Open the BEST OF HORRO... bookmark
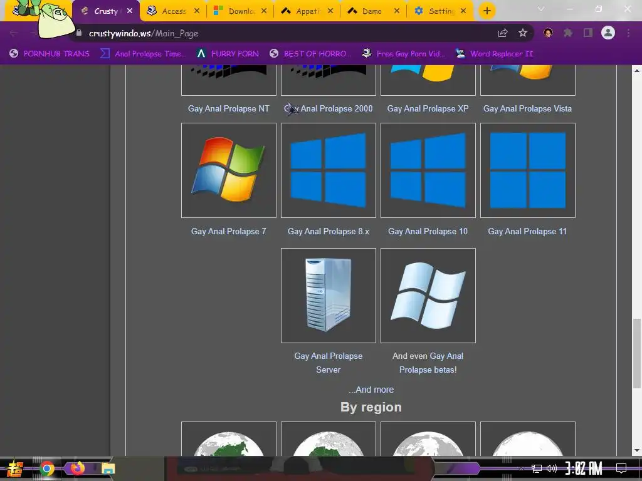The width and height of the screenshot is (642, 481). [310, 54]
